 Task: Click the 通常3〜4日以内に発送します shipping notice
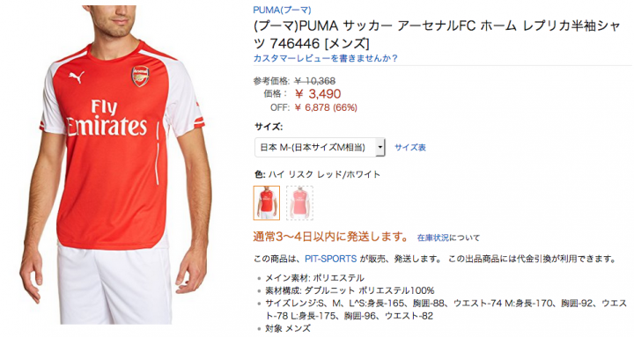(x=331, y=237)
